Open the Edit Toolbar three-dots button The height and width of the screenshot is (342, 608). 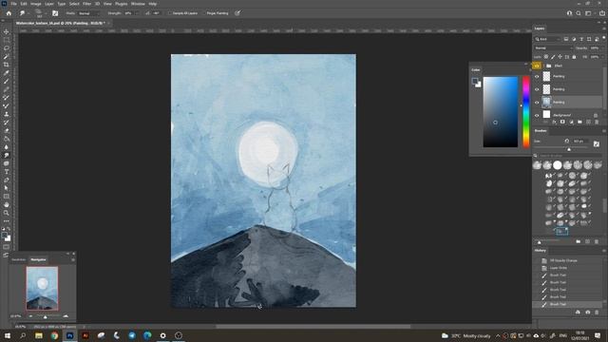(7, 221)
